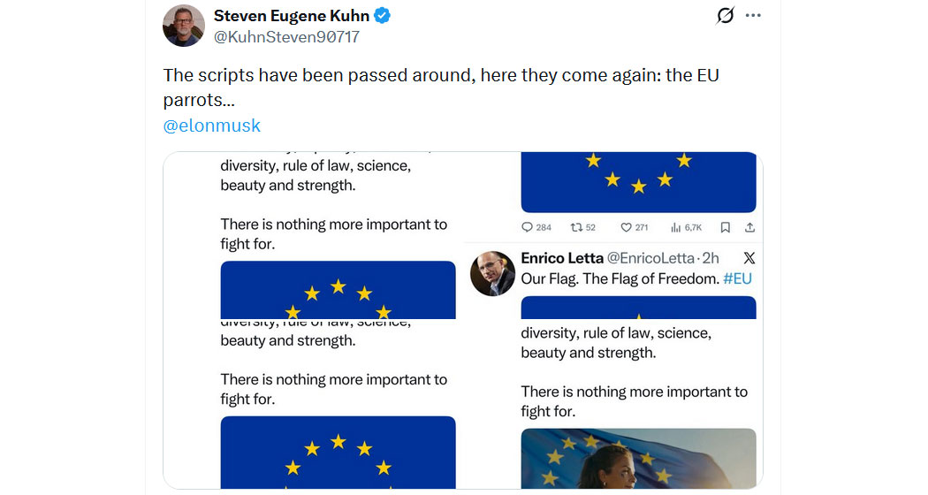Click the Enrico Letta name
This screenshot has height=495, width=928.
(x=561, y=258)
